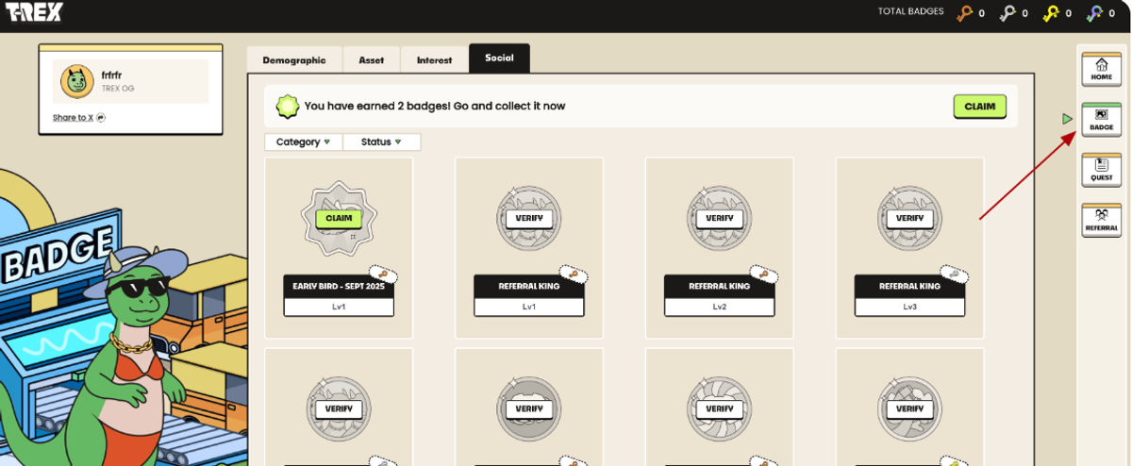Click the key tag on Referral King Lv3 card
The image size is (1132, 466).
[957, 275]
